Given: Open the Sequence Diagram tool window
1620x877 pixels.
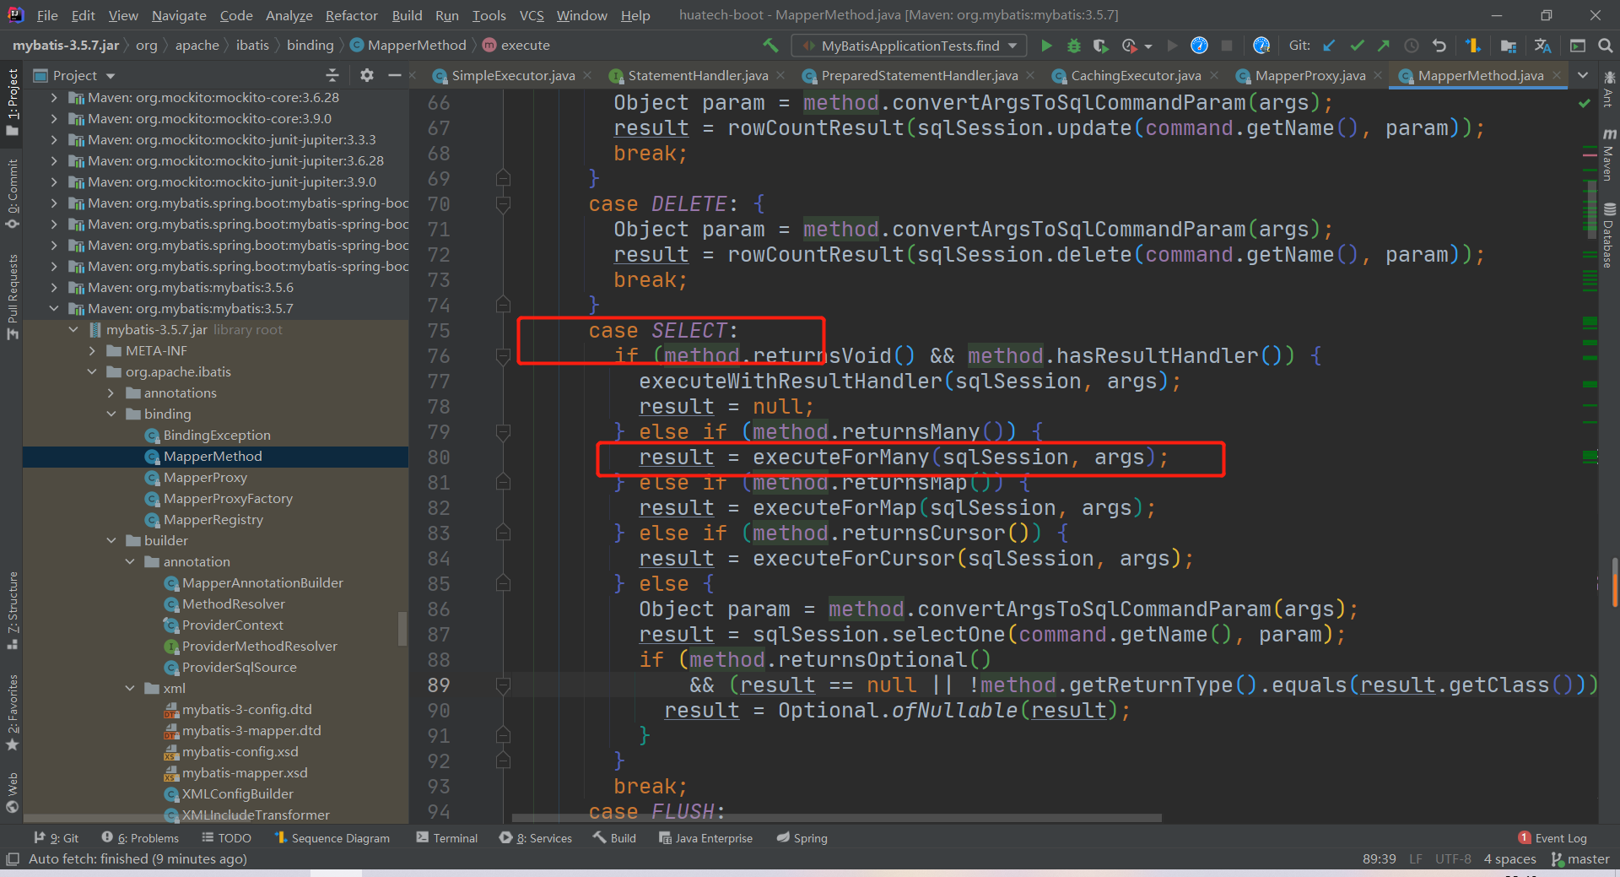Looking at the screenshot, I should coord(332,838).
